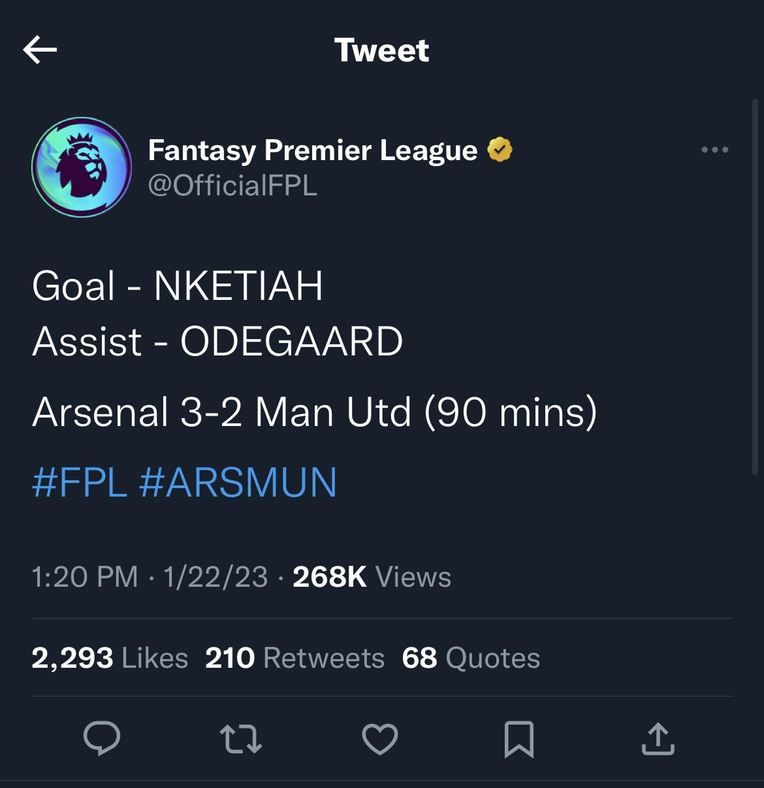View the 210 Retweets list
764x788 pixels.
(294, 658)
